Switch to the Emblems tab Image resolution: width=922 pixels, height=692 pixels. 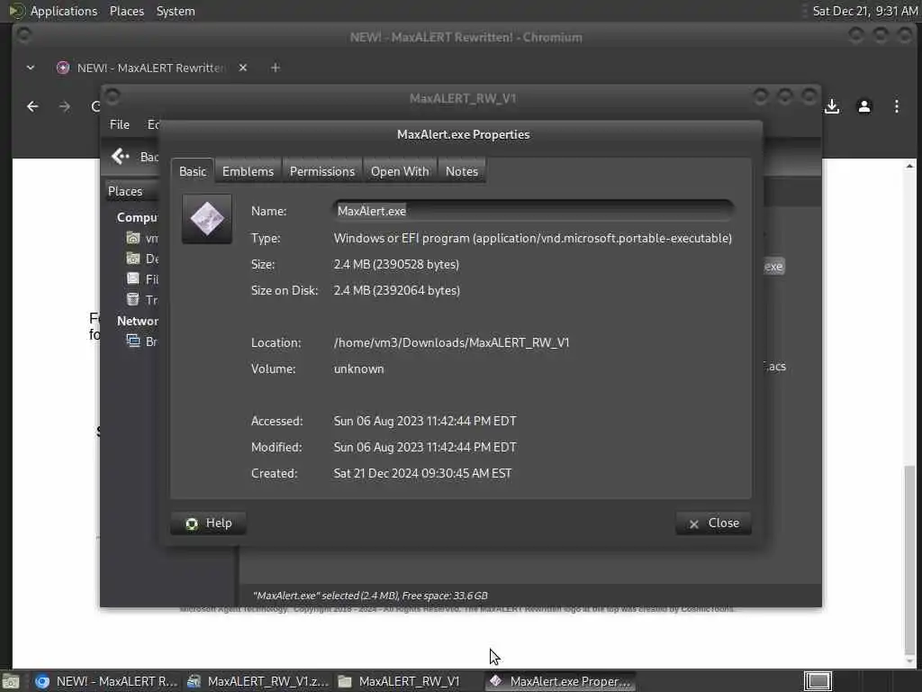[248, 171]
